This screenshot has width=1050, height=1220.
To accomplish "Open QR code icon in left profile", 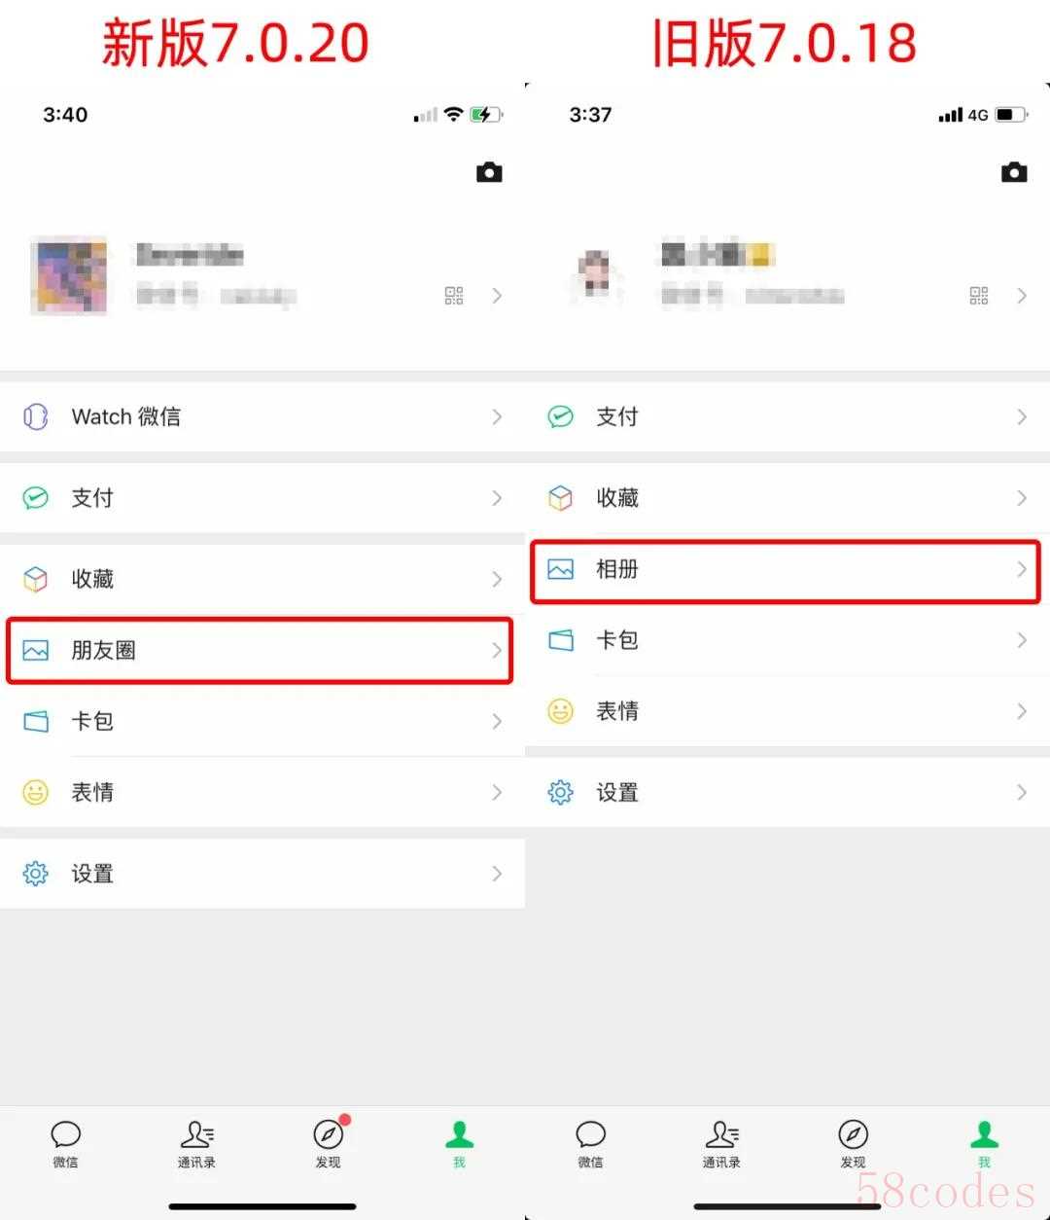I will 454,295.
